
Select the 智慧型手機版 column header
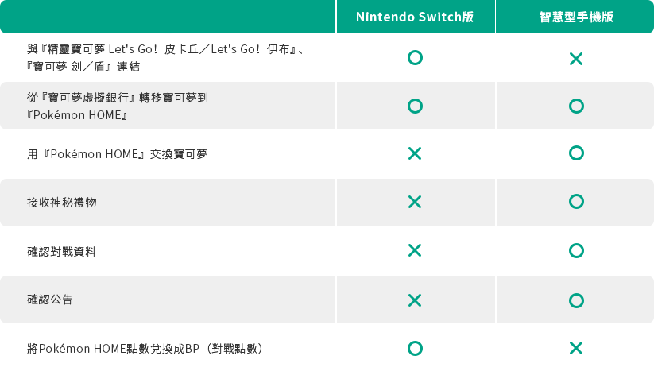[x=575, y=17]
